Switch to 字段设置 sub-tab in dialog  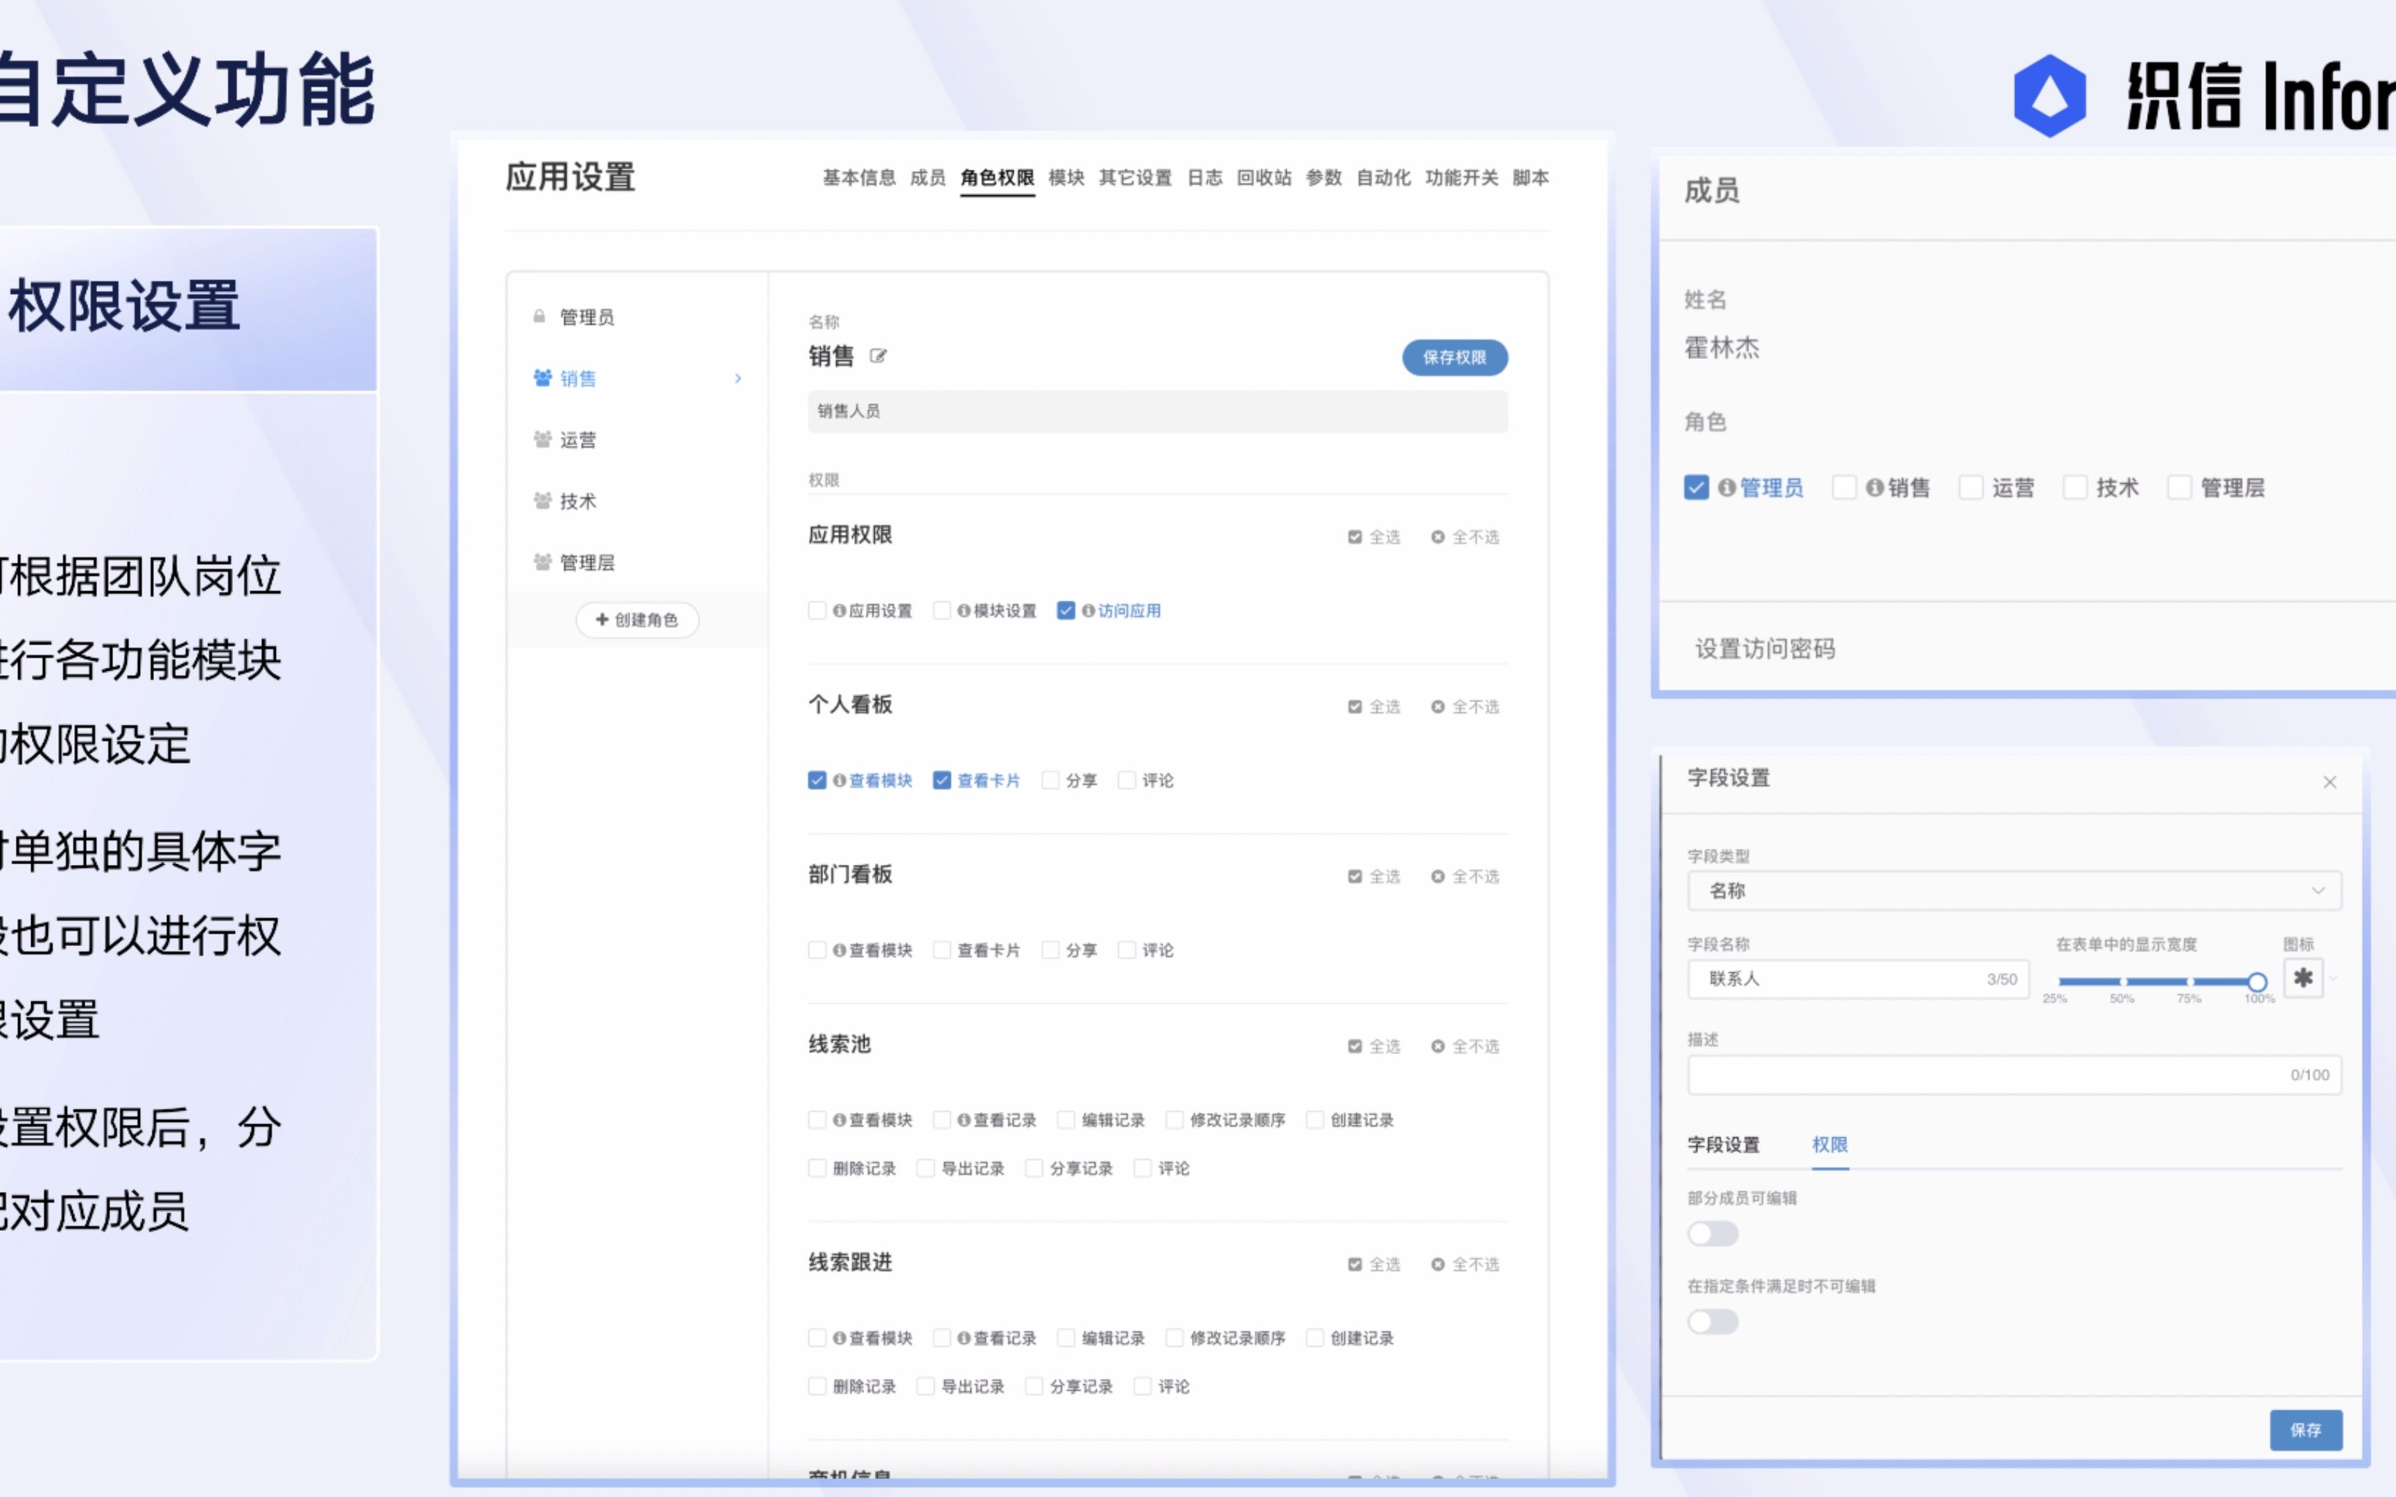click(x=1724, y=1144)
